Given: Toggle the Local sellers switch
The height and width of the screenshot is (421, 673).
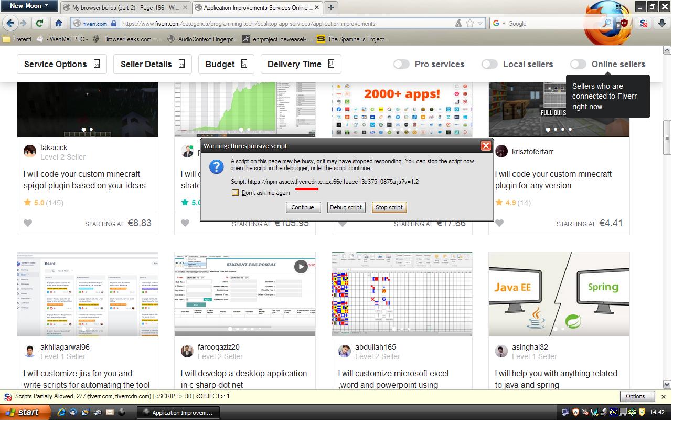Looking at the screenshot, I should click(489, 64).
